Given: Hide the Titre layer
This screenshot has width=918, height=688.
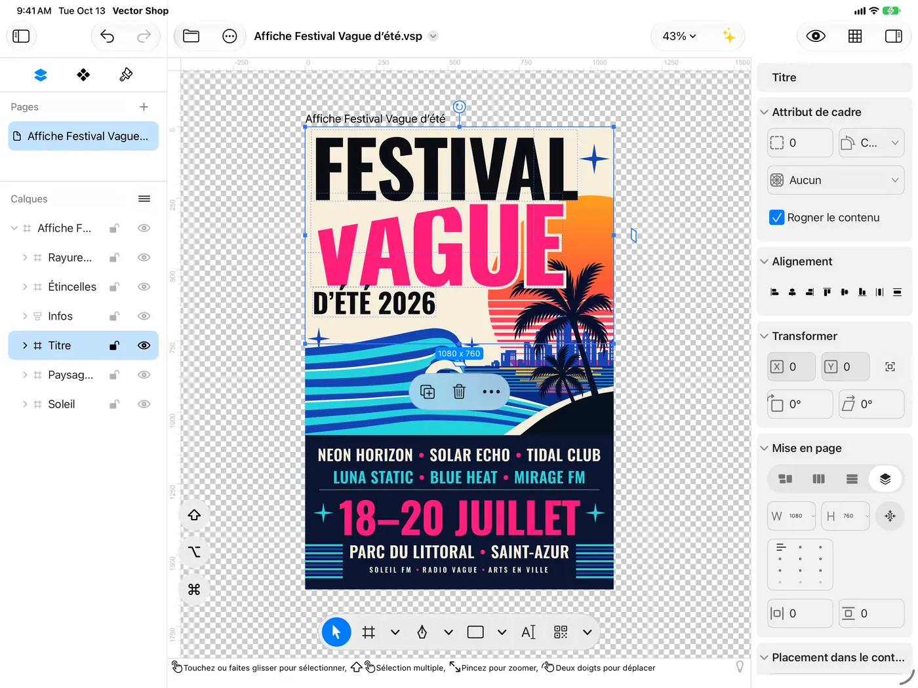Looking at the screenshot, I should (x=144, y=345).
